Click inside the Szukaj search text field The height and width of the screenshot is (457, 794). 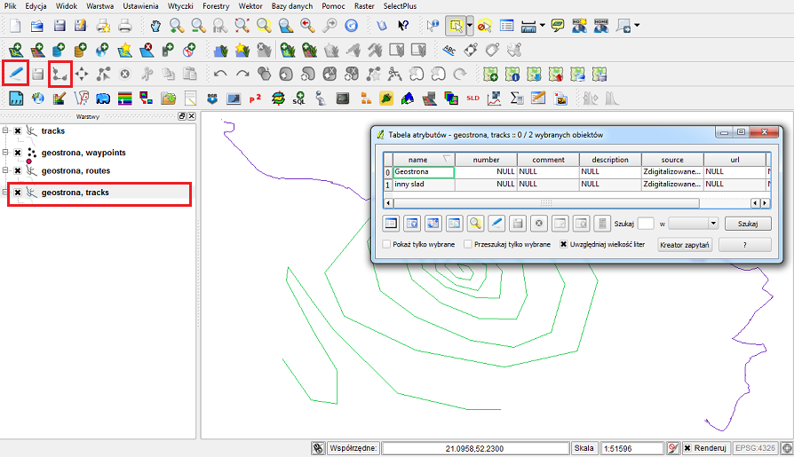(646, 224)
